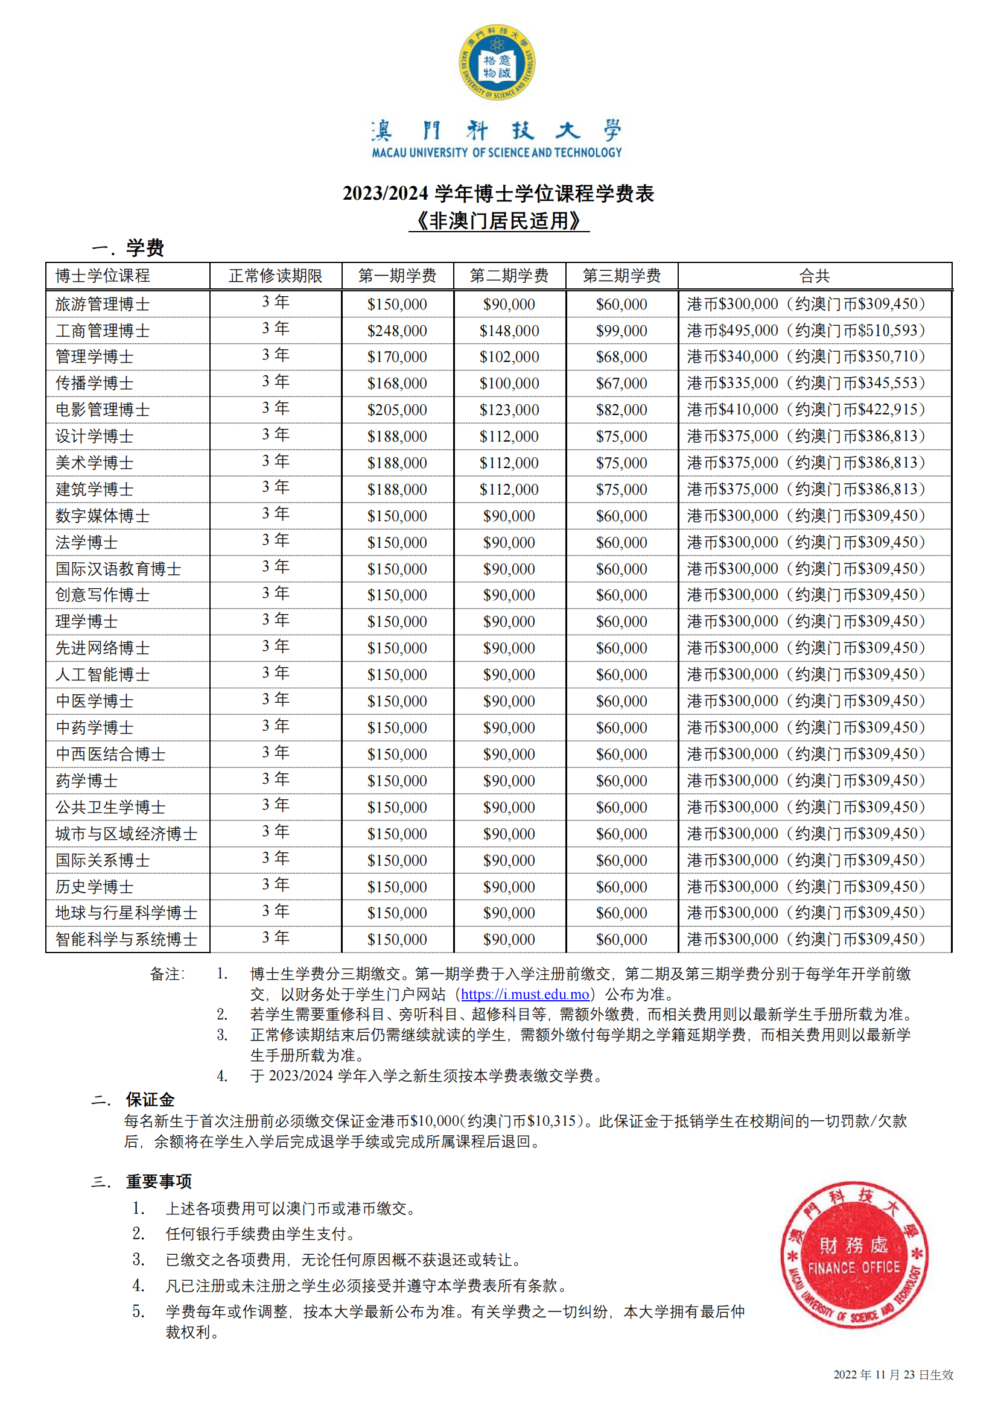998x1411 pixels.
Task: Select the row label 智能科学与系统博士
Action: pos(127,939)
